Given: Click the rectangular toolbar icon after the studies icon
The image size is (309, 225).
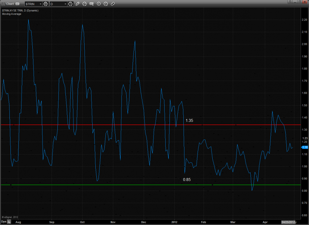Looking at the screenshot, I should tap(92, 4).
